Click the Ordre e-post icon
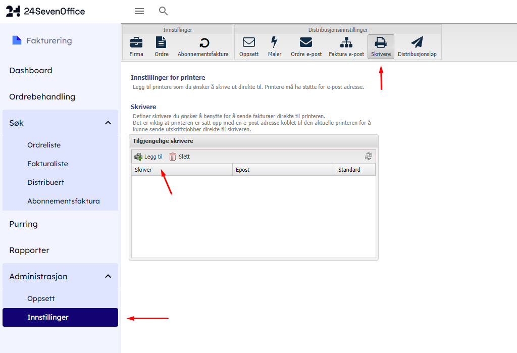Screen dimensions: 517x353 [x=306, y=43]
